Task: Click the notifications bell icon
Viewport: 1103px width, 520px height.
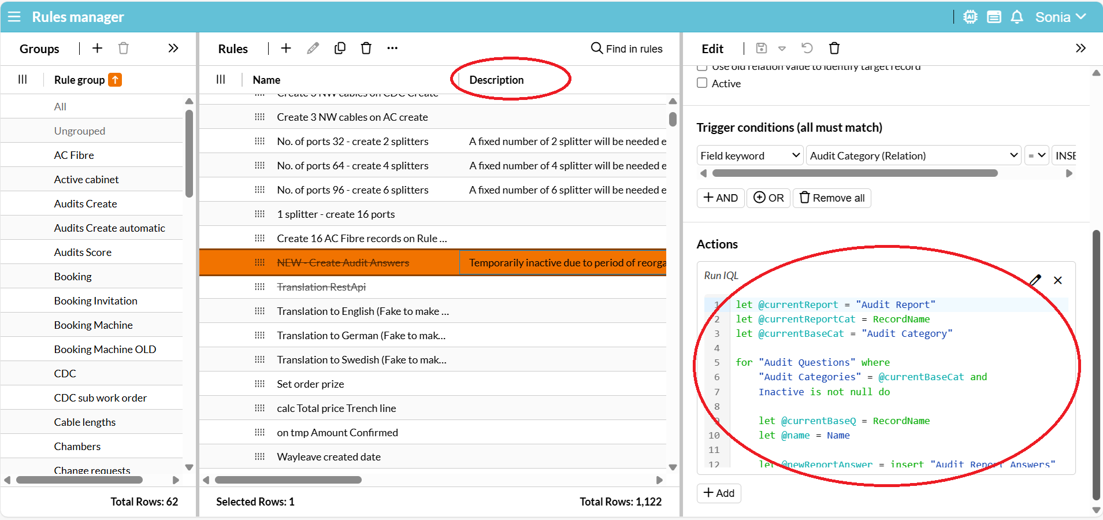Action: click(x=1017, y=17)
